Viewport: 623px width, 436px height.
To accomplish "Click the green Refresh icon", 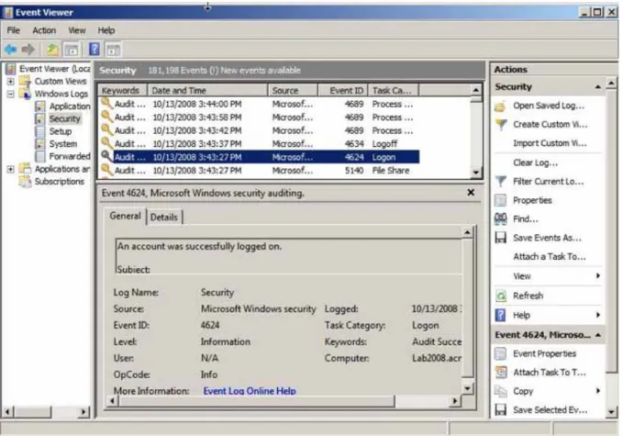I will click(501, 296).
